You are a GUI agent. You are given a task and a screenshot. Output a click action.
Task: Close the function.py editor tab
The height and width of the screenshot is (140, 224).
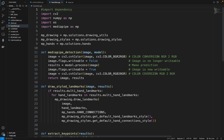point(62,2)
